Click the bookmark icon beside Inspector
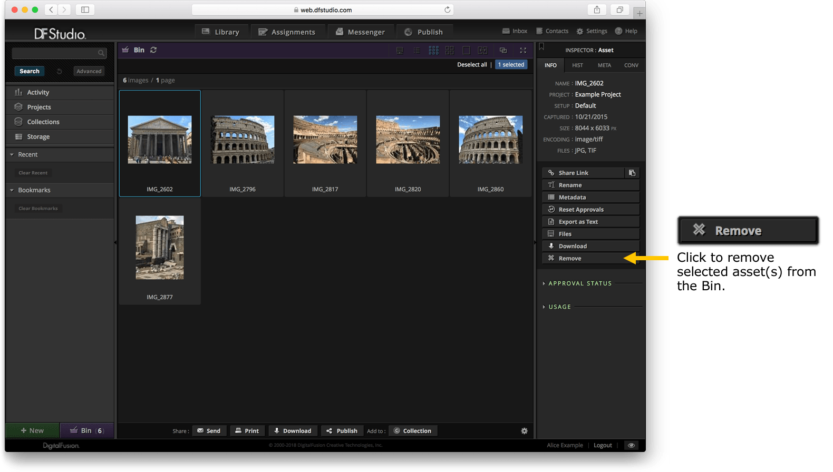This screenshot has width=833, height=472. pyautogui.click(x=541, y=47)
